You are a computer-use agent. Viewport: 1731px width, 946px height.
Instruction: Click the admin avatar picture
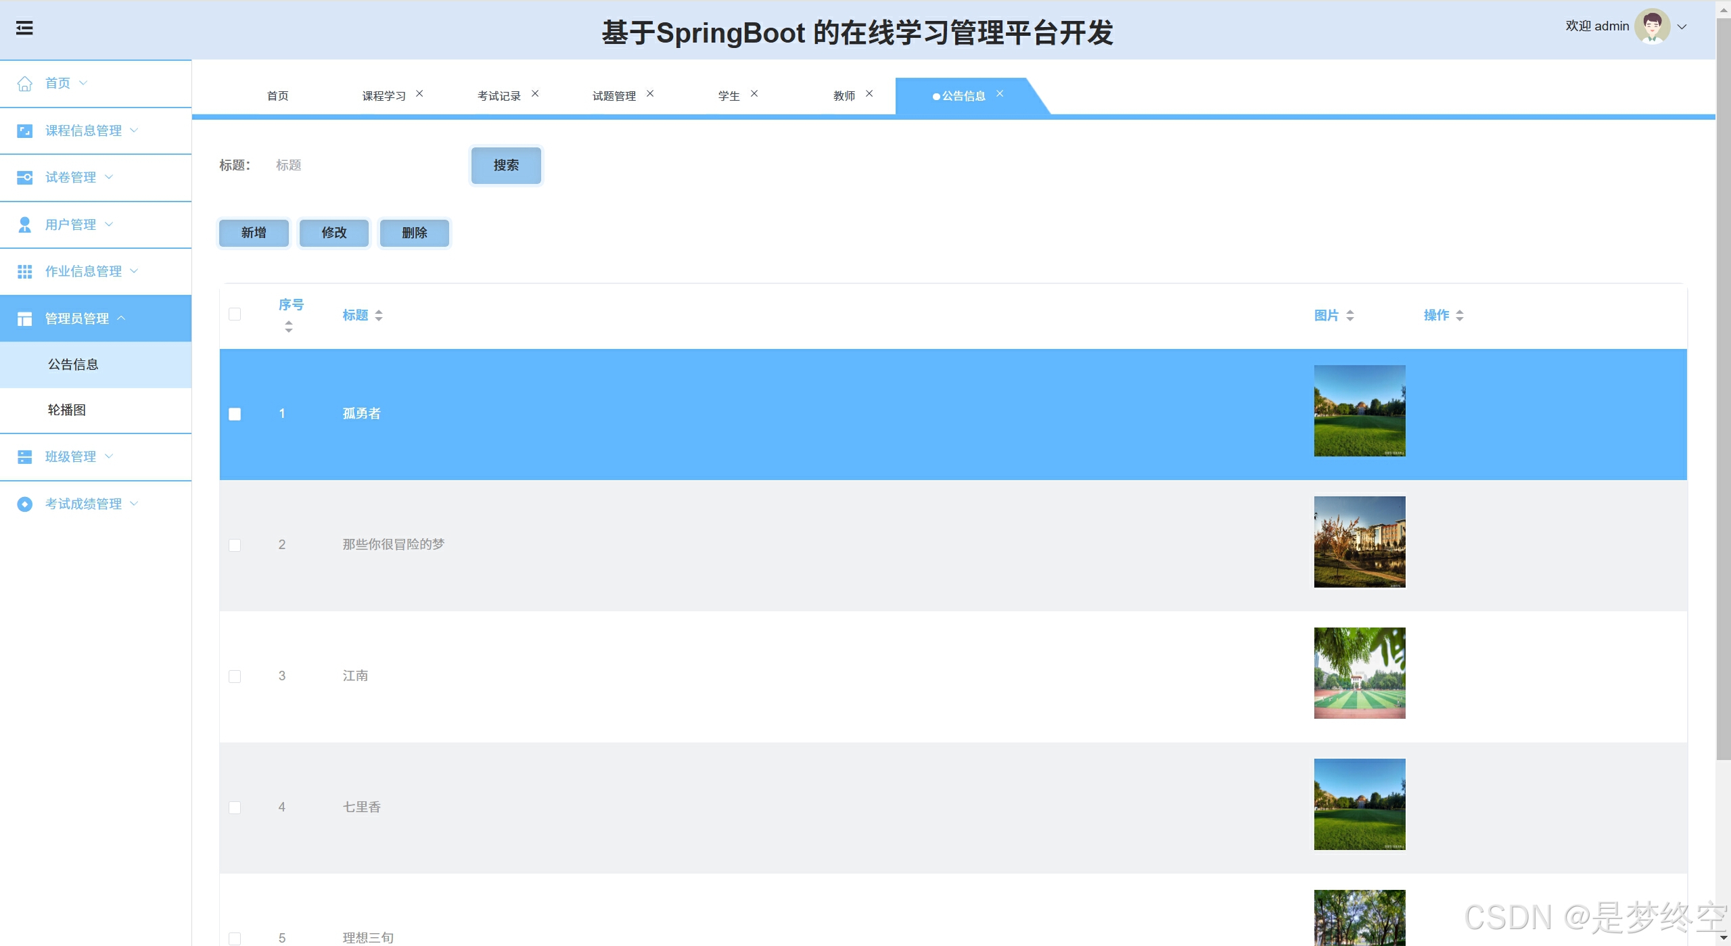click(x=1651, y=27)
